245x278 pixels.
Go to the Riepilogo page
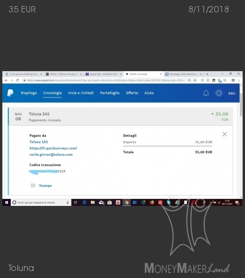tap(29, 93)
